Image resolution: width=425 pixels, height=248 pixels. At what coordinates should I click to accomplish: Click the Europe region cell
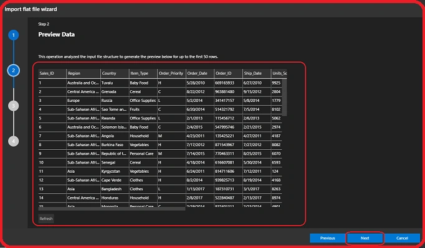(84, 101)
